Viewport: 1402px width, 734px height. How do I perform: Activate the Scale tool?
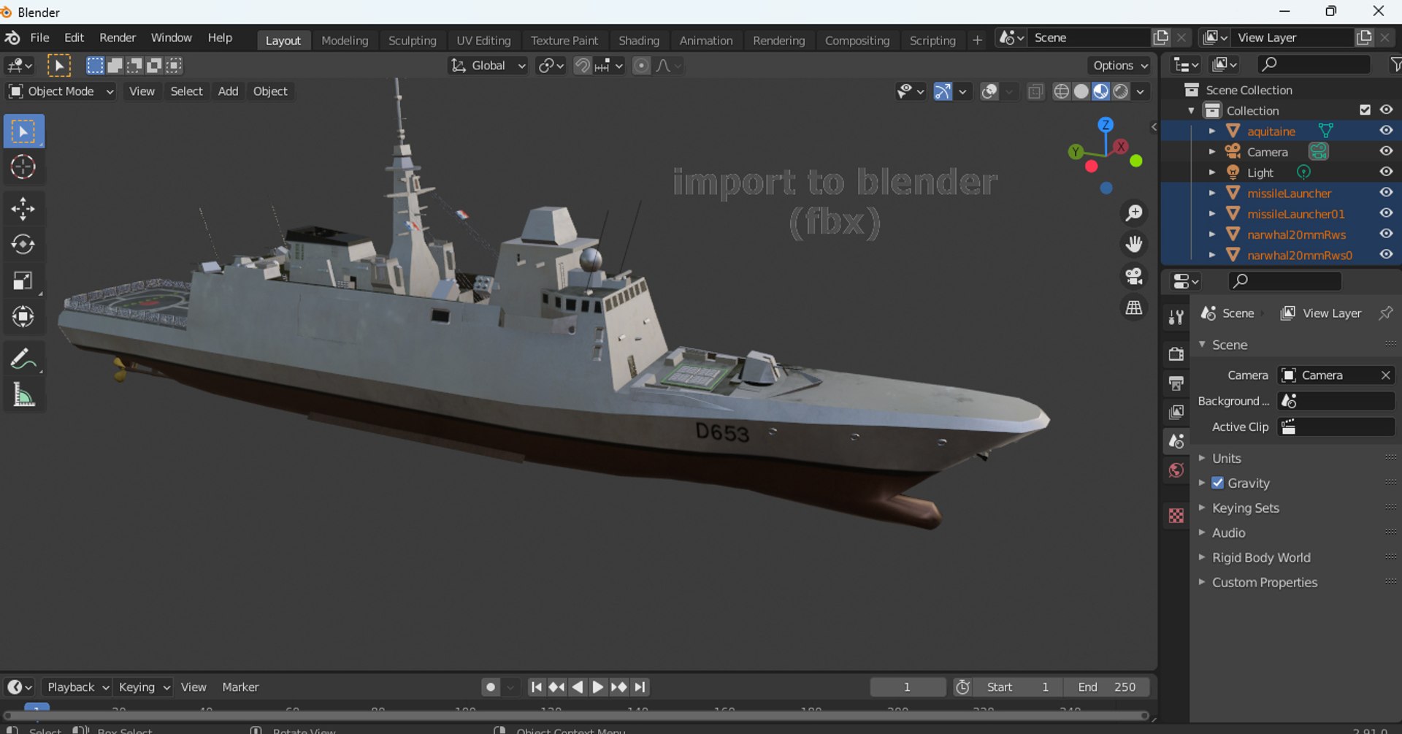pyautogui.click(x=23, y=280)
